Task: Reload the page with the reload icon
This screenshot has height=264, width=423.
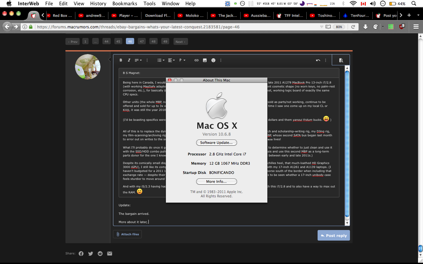Action: (x=353, y=27)
